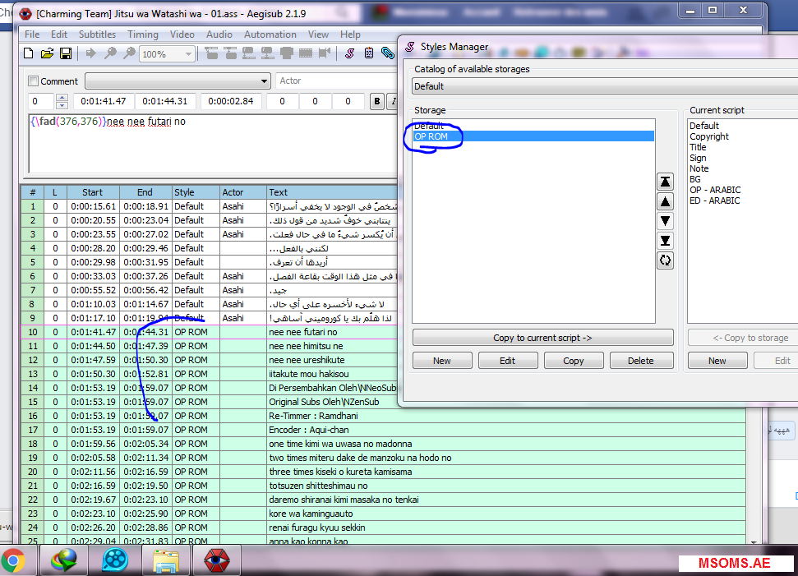Click the Open subtitles folder icon
This screenshot has width=798, height=576.
click(x=47, y=53)
